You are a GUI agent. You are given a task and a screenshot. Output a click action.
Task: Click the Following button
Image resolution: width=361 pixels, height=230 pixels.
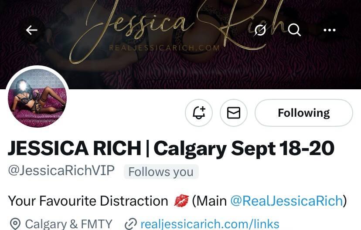point(304,113)
